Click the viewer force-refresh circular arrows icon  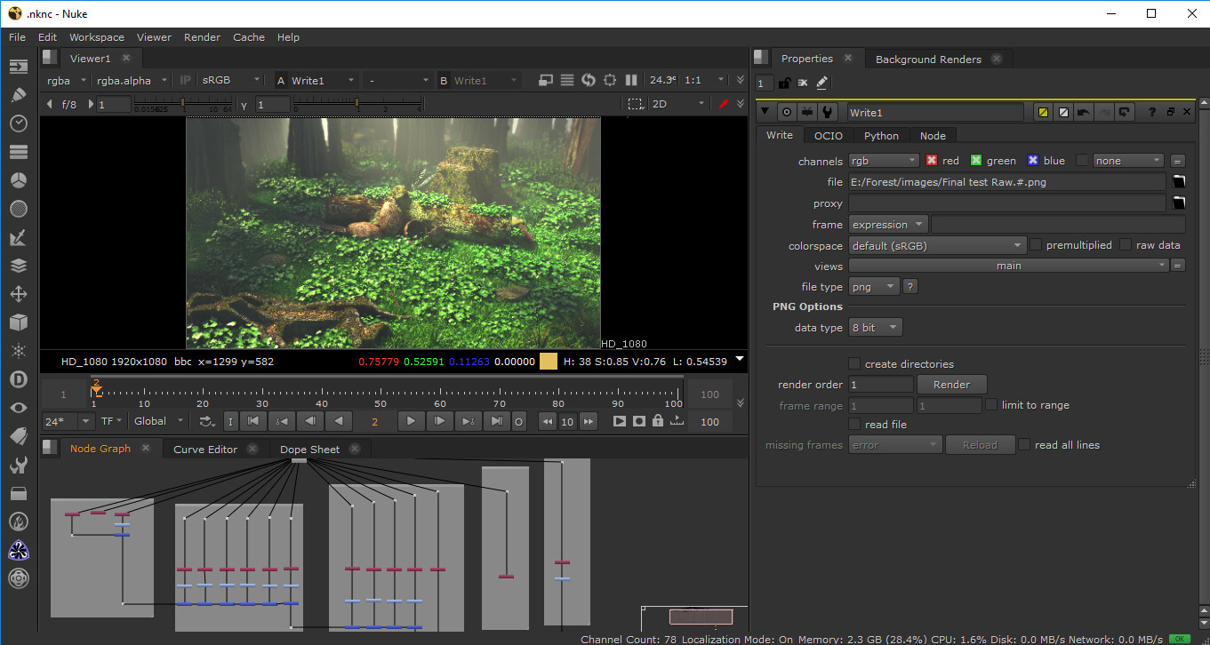[x=589, y=80]
